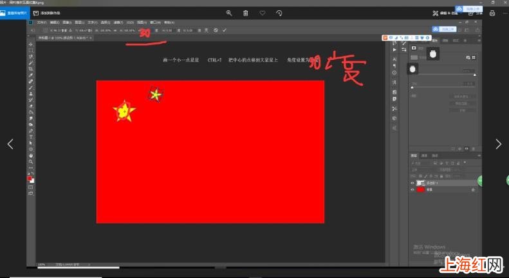
Task: Open the Actions panel play icon
Action: tap(394, 50)
